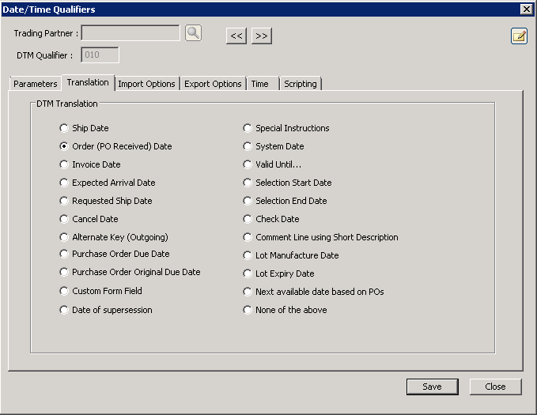Go to next record with >> button
The height and width of the screenshot is (415, 537).
[x=262, y=36]
